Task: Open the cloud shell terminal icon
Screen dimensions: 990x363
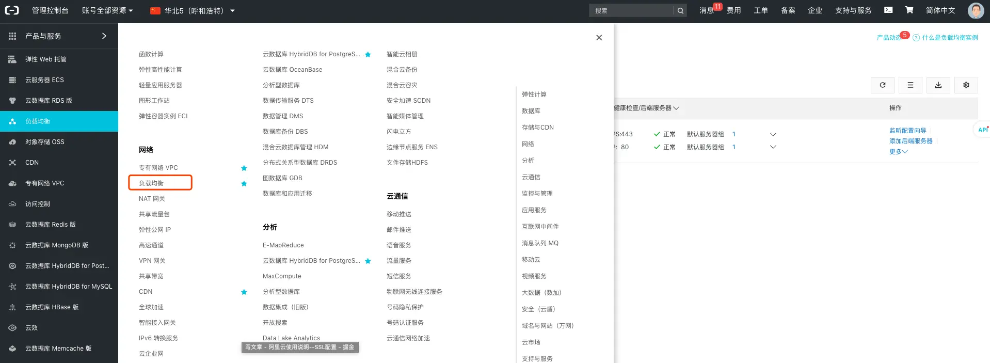Action: [x=888, y=10]
